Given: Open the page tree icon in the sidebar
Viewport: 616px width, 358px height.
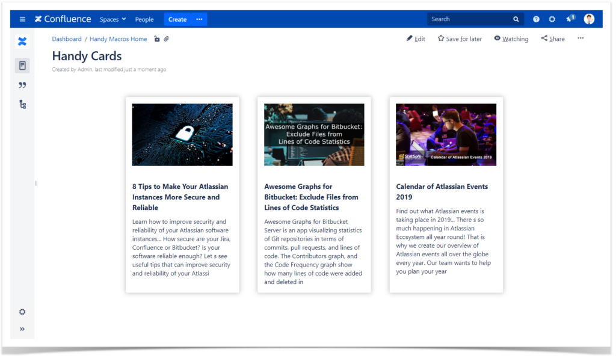Looking at the screenshot, I should pos(22,104).
